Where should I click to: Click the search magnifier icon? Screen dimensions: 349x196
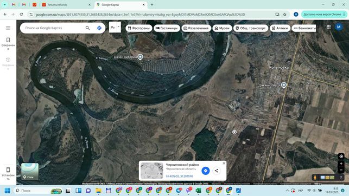click(88, 28)
